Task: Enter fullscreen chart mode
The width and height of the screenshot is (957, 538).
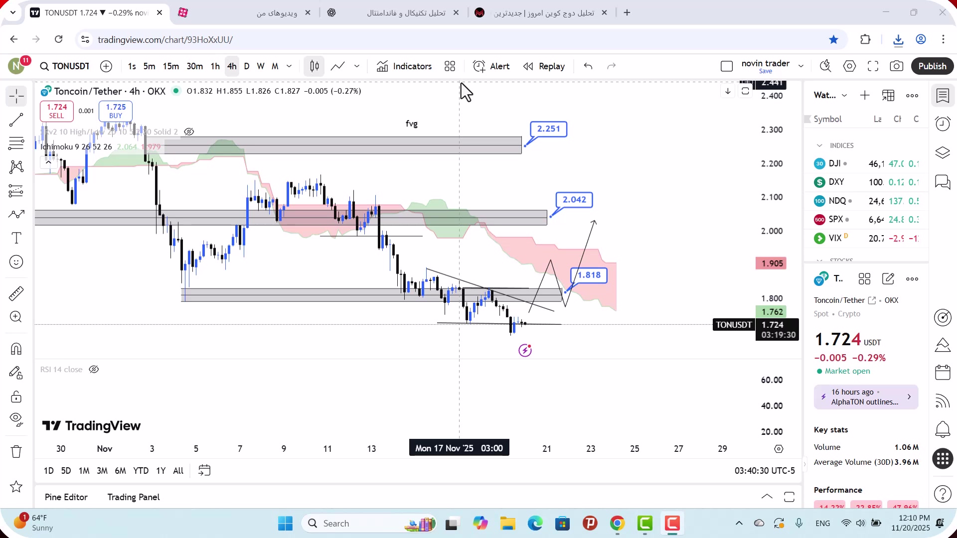Action: coord(873,66)
